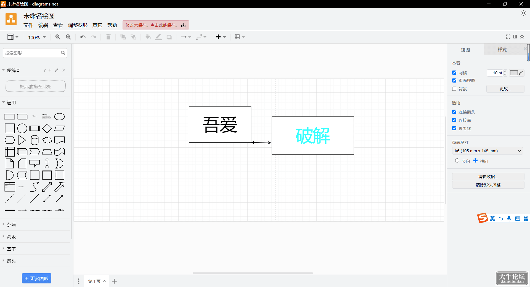Viewport: 530px width, 287px height.
Task: Add to scratchpad with plus icon
Action: pyautogui.click(x=50, y=70)
